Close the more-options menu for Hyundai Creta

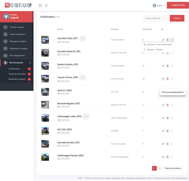point(172,40)
